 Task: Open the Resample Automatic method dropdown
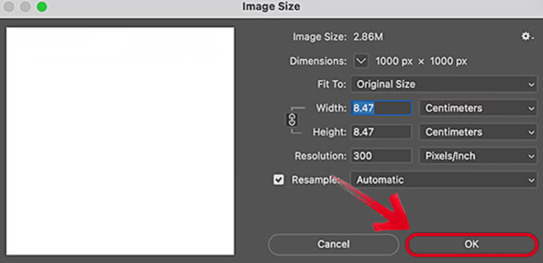pyautogui.click(x=444, y=180)
